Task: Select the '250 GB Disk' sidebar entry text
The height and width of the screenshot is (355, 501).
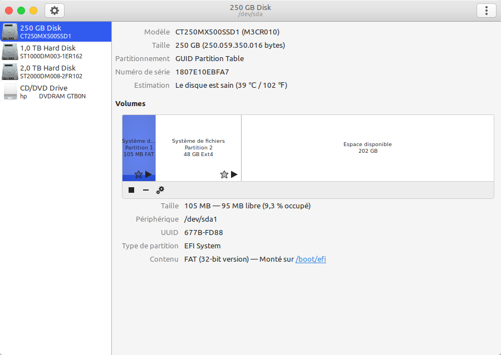Action: tap(41, 28)
